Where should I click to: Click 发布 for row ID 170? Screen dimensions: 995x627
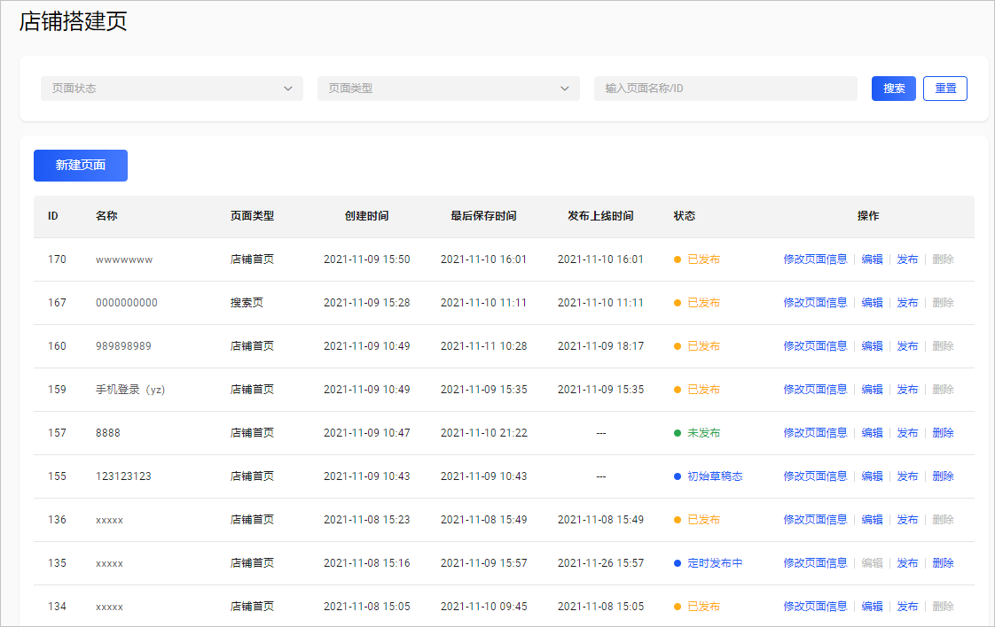(x=907, y=259)
